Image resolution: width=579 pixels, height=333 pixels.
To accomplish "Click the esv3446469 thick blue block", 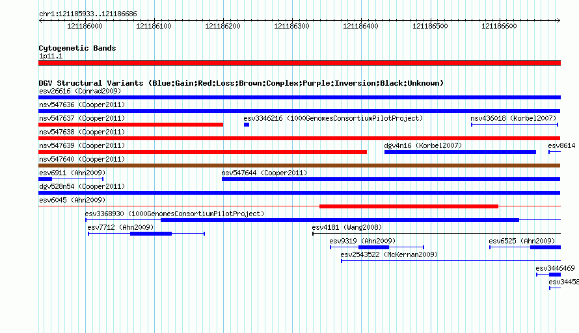I will (555, 275).
